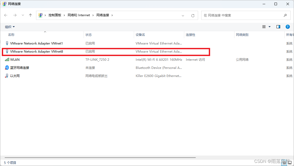The image size is (294, 166).
Task: Click Killer E2600 Gigabit Ethernet device
Action: pos(158,76)
